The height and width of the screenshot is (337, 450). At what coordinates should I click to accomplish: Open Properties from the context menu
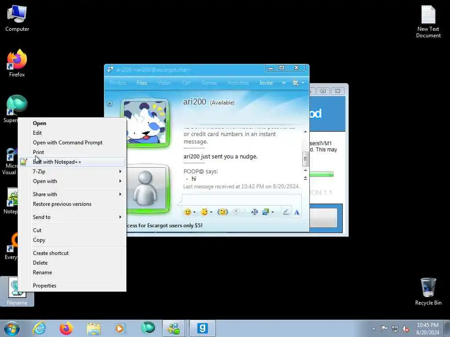coord(72,286)
